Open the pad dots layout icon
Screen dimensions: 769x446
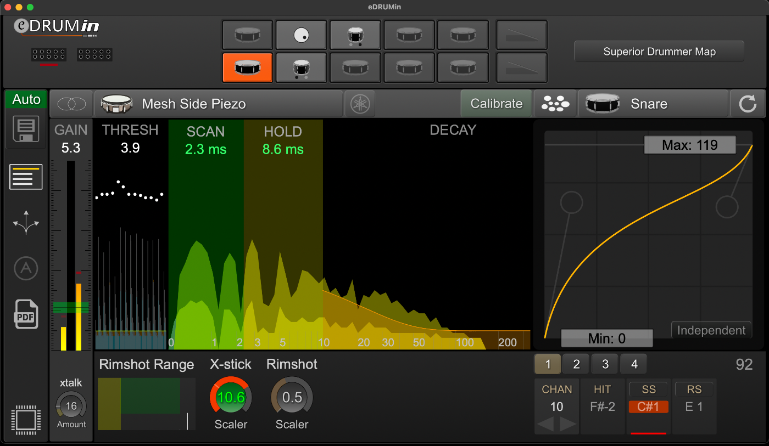coord(555,104)
